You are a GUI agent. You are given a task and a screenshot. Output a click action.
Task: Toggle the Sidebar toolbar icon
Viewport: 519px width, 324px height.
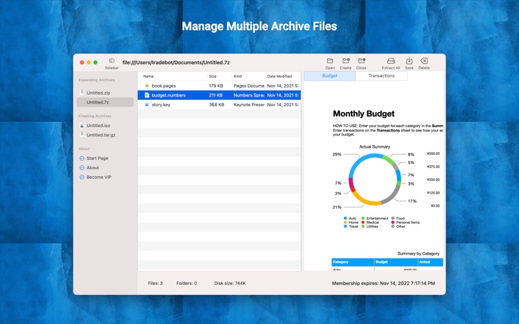(112, 61)
